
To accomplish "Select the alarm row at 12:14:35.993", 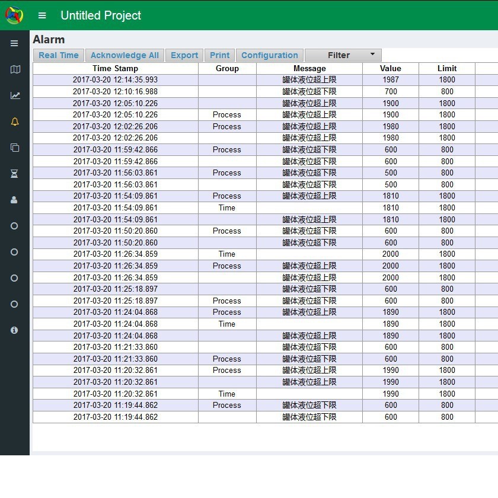I will (116, 79).
